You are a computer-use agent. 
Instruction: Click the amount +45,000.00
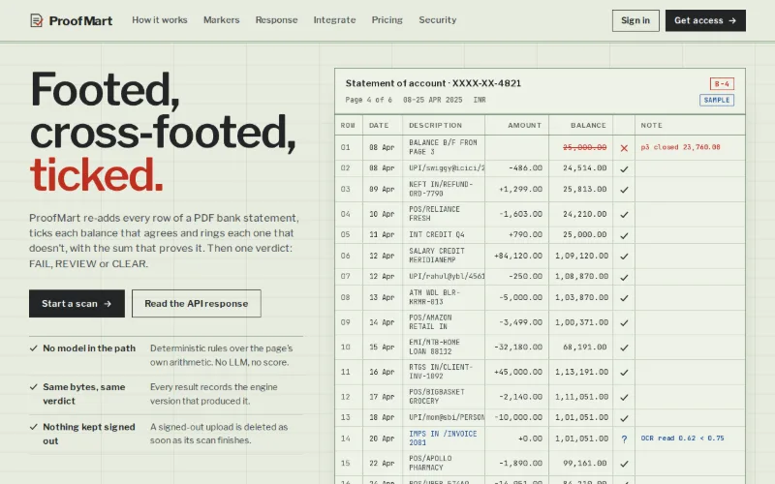coord(518,372)
